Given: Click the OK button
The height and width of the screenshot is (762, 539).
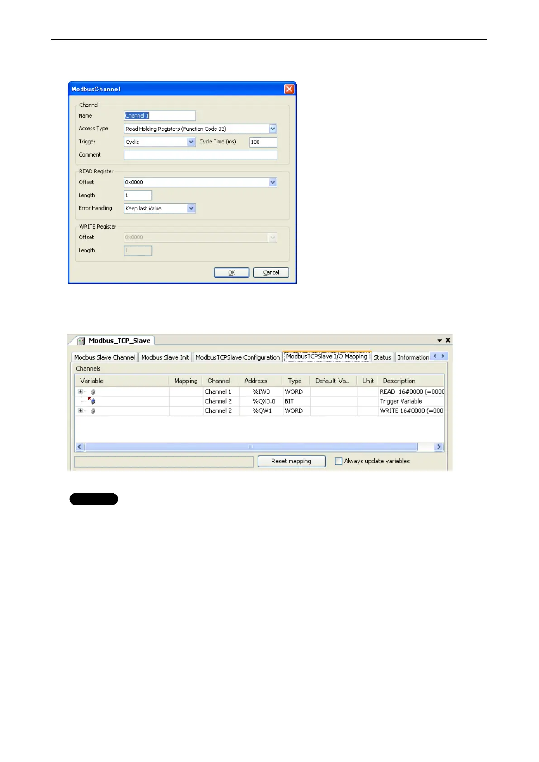Looking at the screenshot, I should click(x=232, y=272).
